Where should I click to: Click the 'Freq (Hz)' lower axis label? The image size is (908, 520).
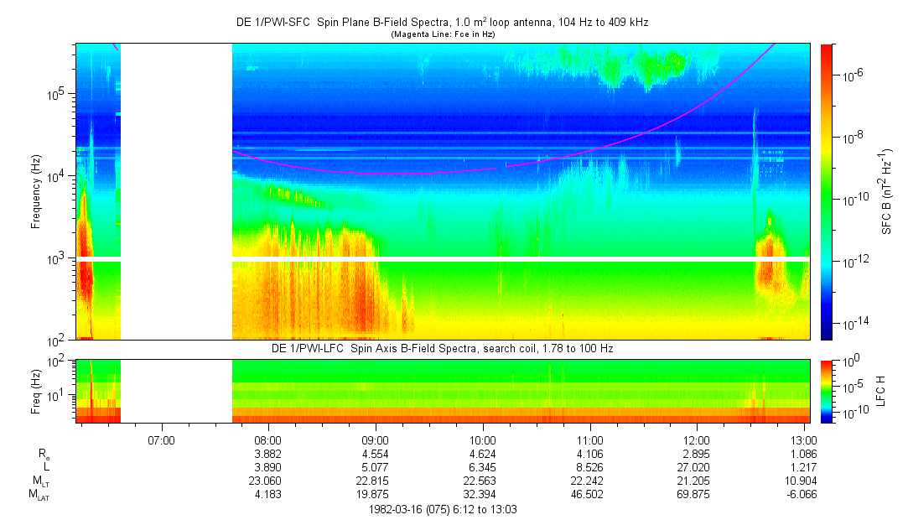click(x=36, y=390)
